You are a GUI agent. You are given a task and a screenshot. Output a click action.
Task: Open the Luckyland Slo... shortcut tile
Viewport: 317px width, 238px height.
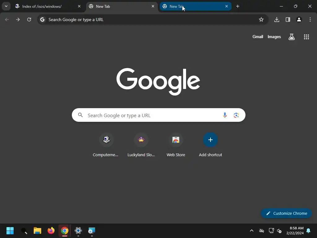tap(141, 145)
